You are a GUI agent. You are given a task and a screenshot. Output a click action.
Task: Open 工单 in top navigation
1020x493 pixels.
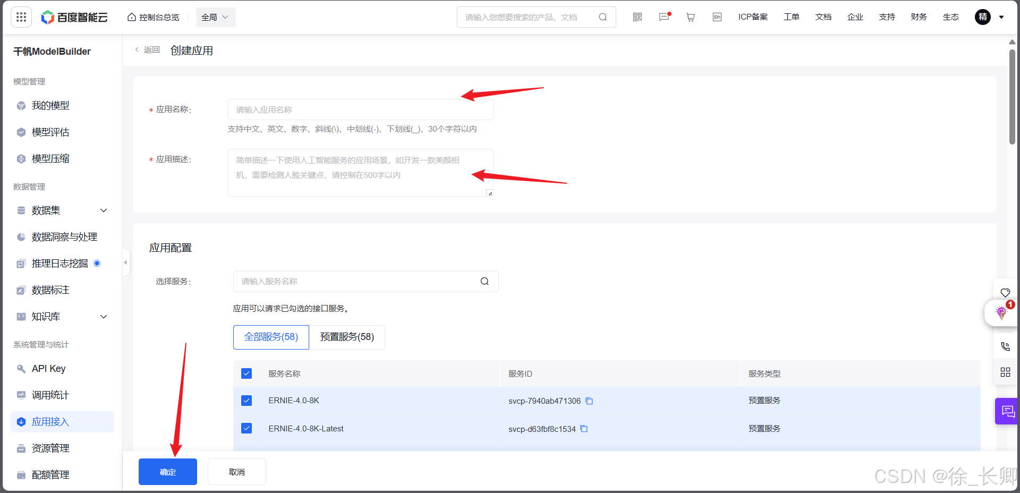pos(792,17)
